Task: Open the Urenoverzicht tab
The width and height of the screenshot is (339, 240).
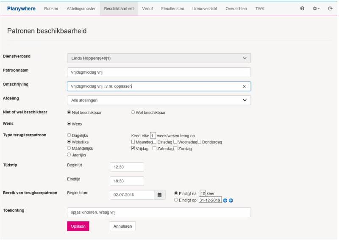Action: 204,8
